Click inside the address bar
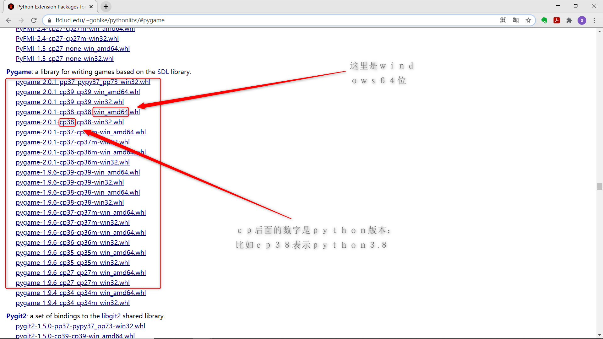Image resolution: width=603 pixels, height=339 pixels. pos(220,20)
